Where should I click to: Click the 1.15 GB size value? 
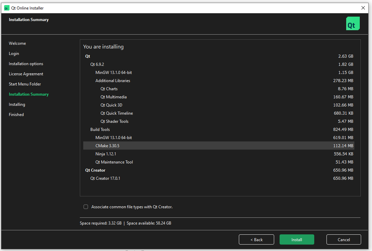(346, 73)
